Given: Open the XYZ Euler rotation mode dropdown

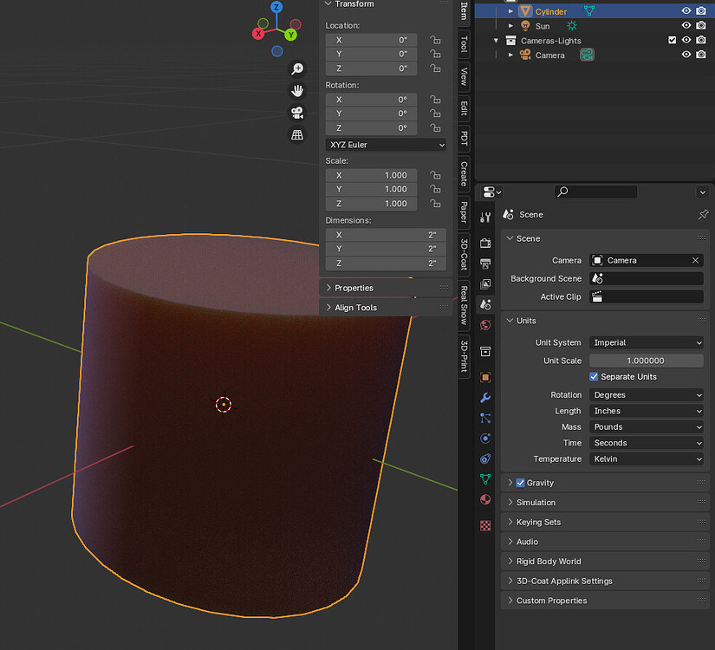Looking at the screenshot, I should point(386,145).
